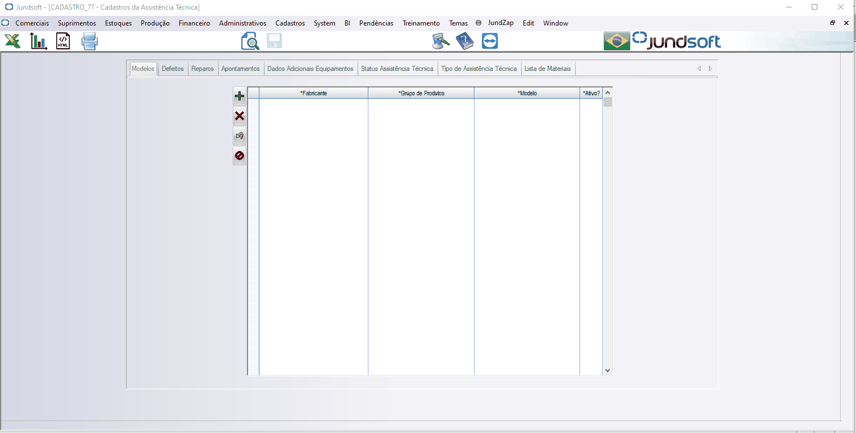Close the inner CADASTRO_77 child window

846,23
